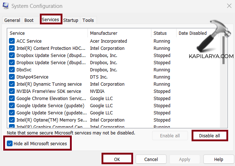Click the OK button

[x=118, y=159]
